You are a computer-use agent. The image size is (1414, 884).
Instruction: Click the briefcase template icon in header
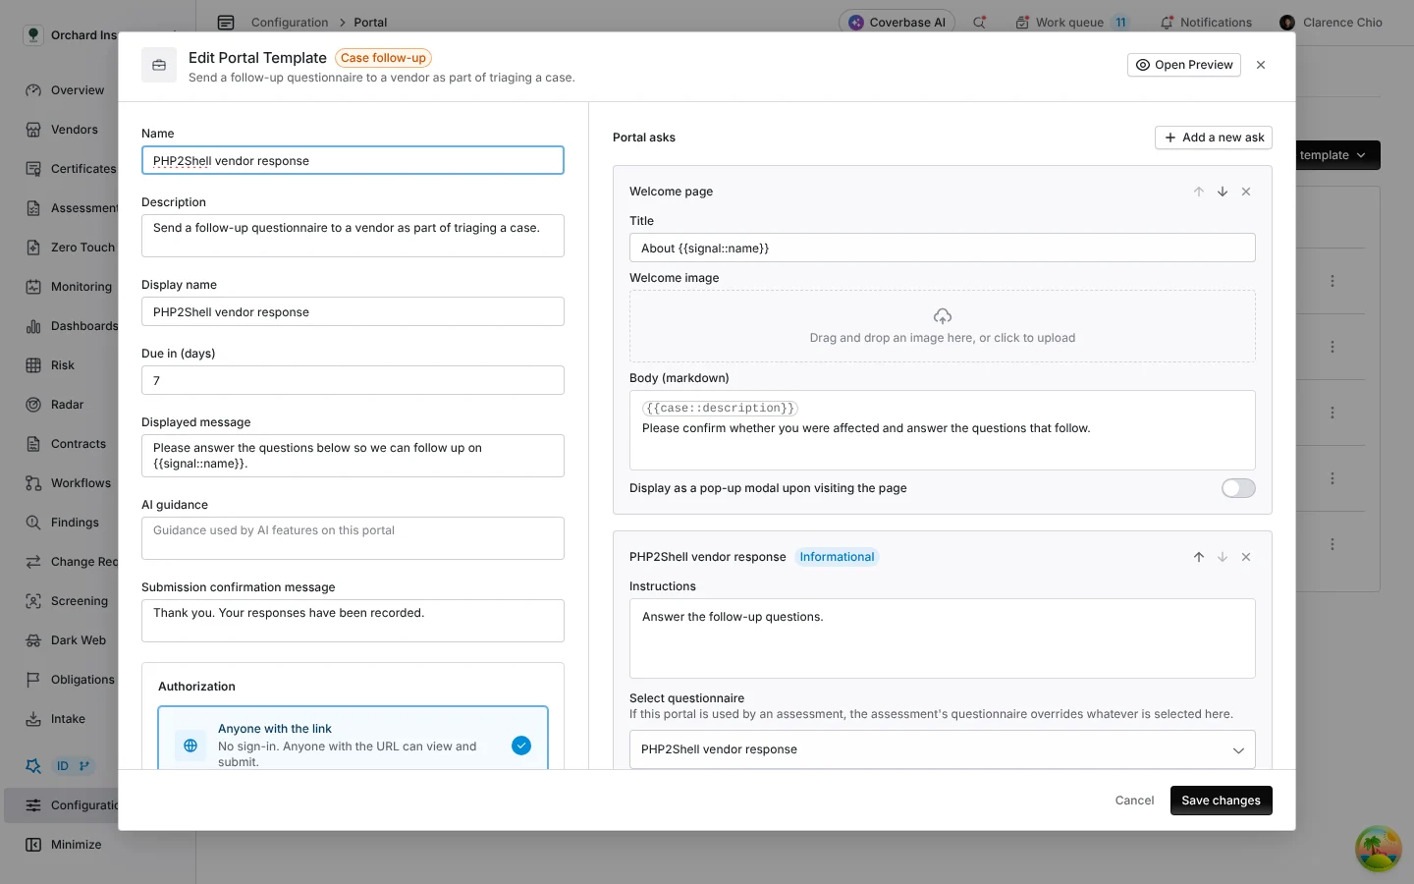[159, 66]
